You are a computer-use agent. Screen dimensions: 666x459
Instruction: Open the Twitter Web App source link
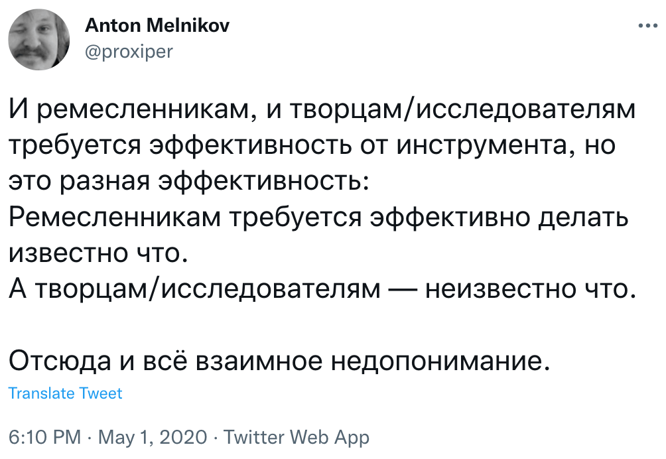(x=297, y=438)
